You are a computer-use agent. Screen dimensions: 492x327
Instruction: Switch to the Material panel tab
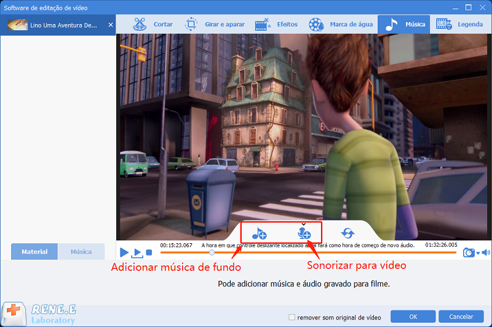(x=34, y=252)
